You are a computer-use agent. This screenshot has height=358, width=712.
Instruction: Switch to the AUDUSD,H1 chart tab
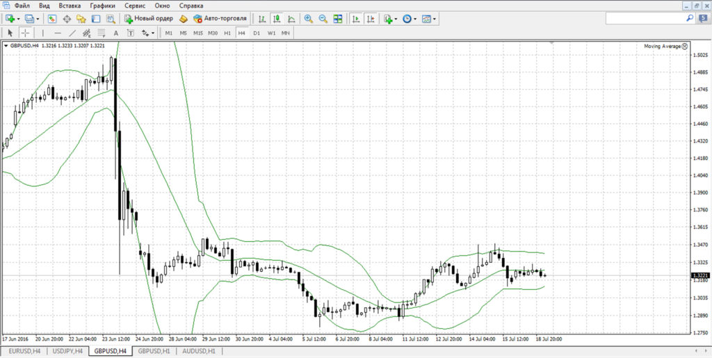tap(199, 351)
